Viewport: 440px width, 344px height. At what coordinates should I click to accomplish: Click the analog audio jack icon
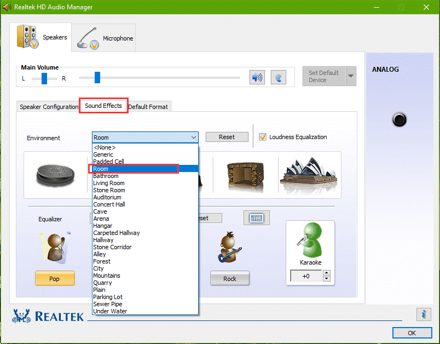[399, 119]
